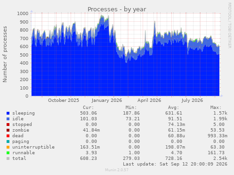The height and width of the screenshot is (175, 234).
Task: Click runnable maximum value 161.73
Action: (x=216, y=153)
